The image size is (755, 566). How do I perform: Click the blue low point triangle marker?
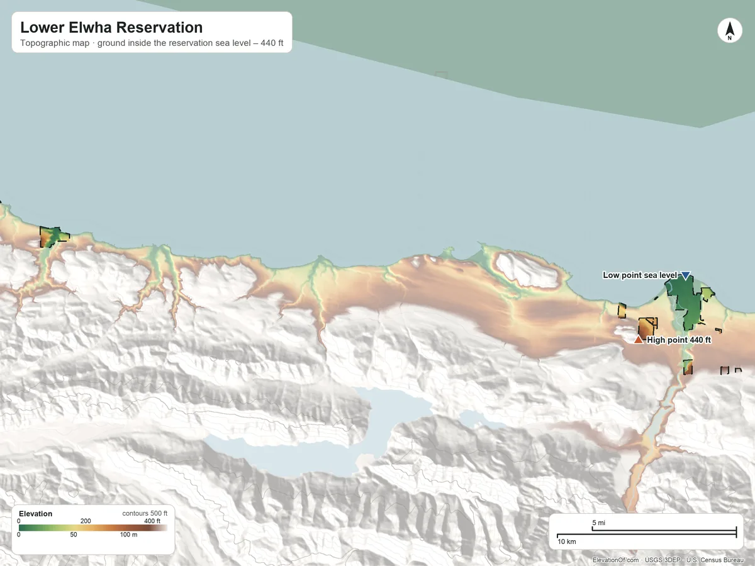click(686, 275)
